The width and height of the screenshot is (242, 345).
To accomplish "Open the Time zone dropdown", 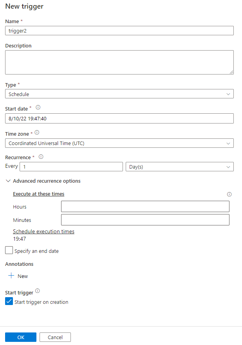I will click(x=119, y=143).
